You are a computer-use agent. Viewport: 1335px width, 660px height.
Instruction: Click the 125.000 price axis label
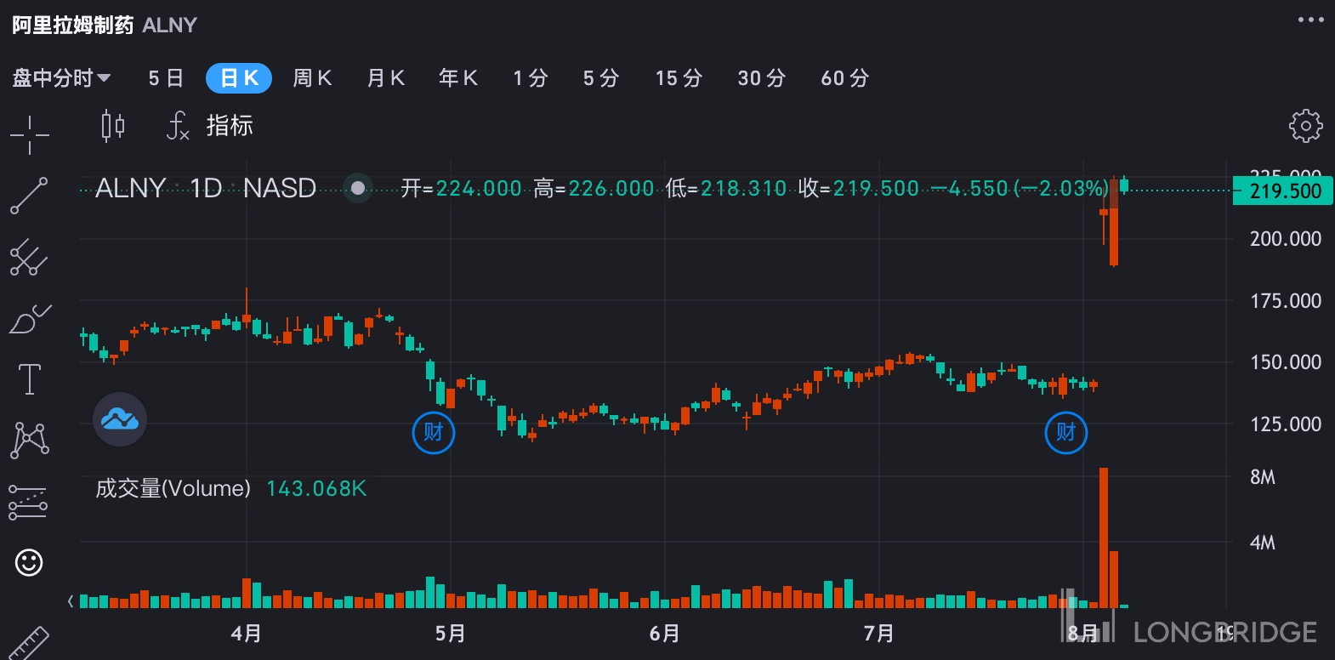coord(1285,424)
